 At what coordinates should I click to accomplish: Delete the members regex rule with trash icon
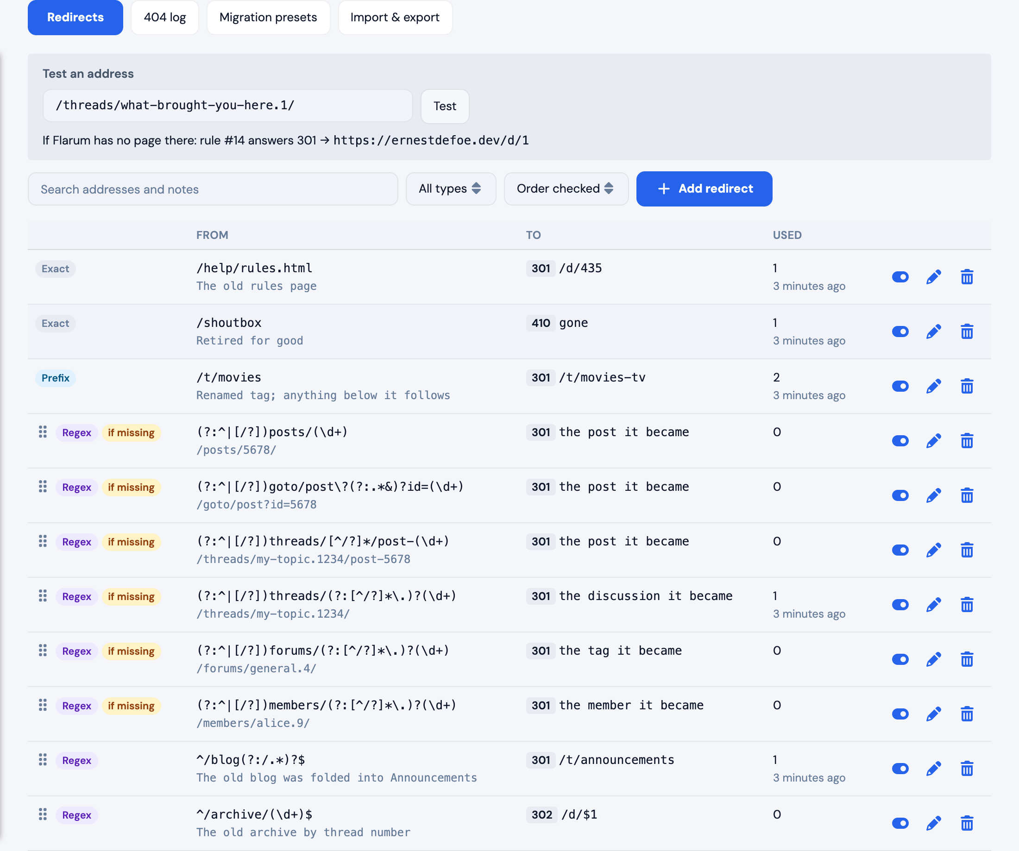point(967,714)
